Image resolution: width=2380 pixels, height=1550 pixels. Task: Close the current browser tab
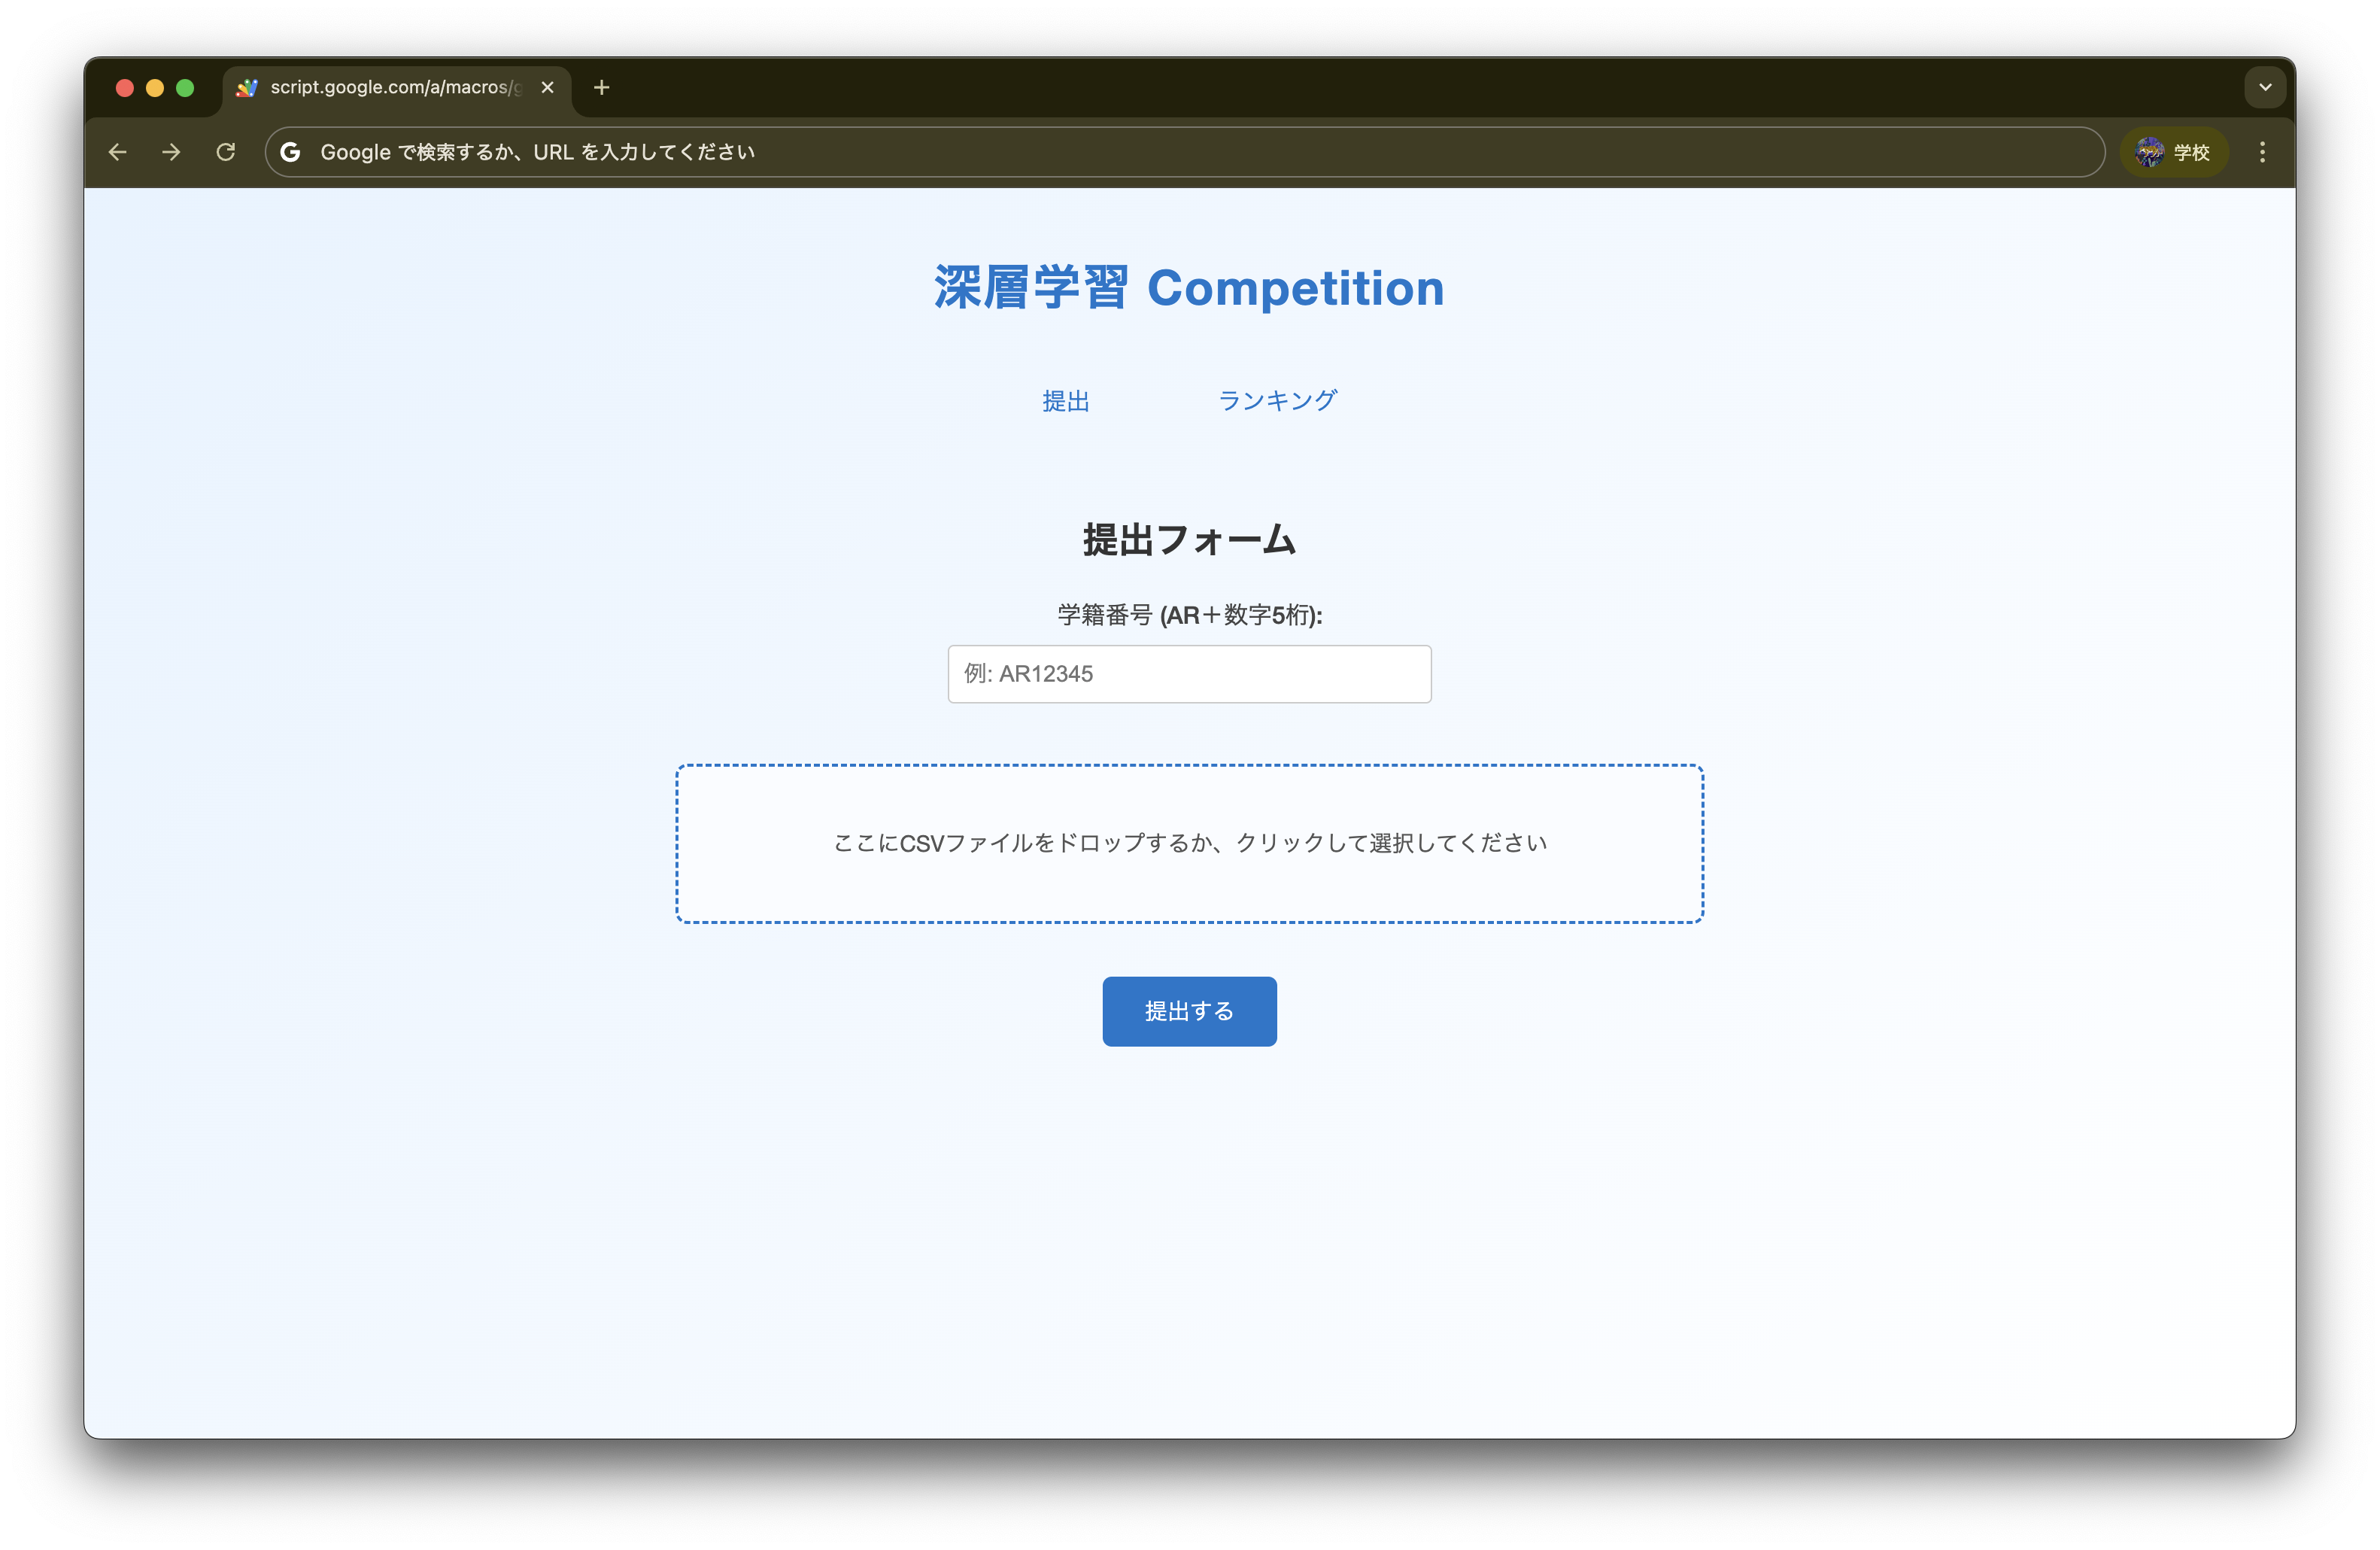coord(547,87)
